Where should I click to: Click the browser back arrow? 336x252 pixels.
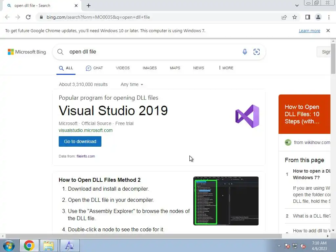[x=7, y=17]
